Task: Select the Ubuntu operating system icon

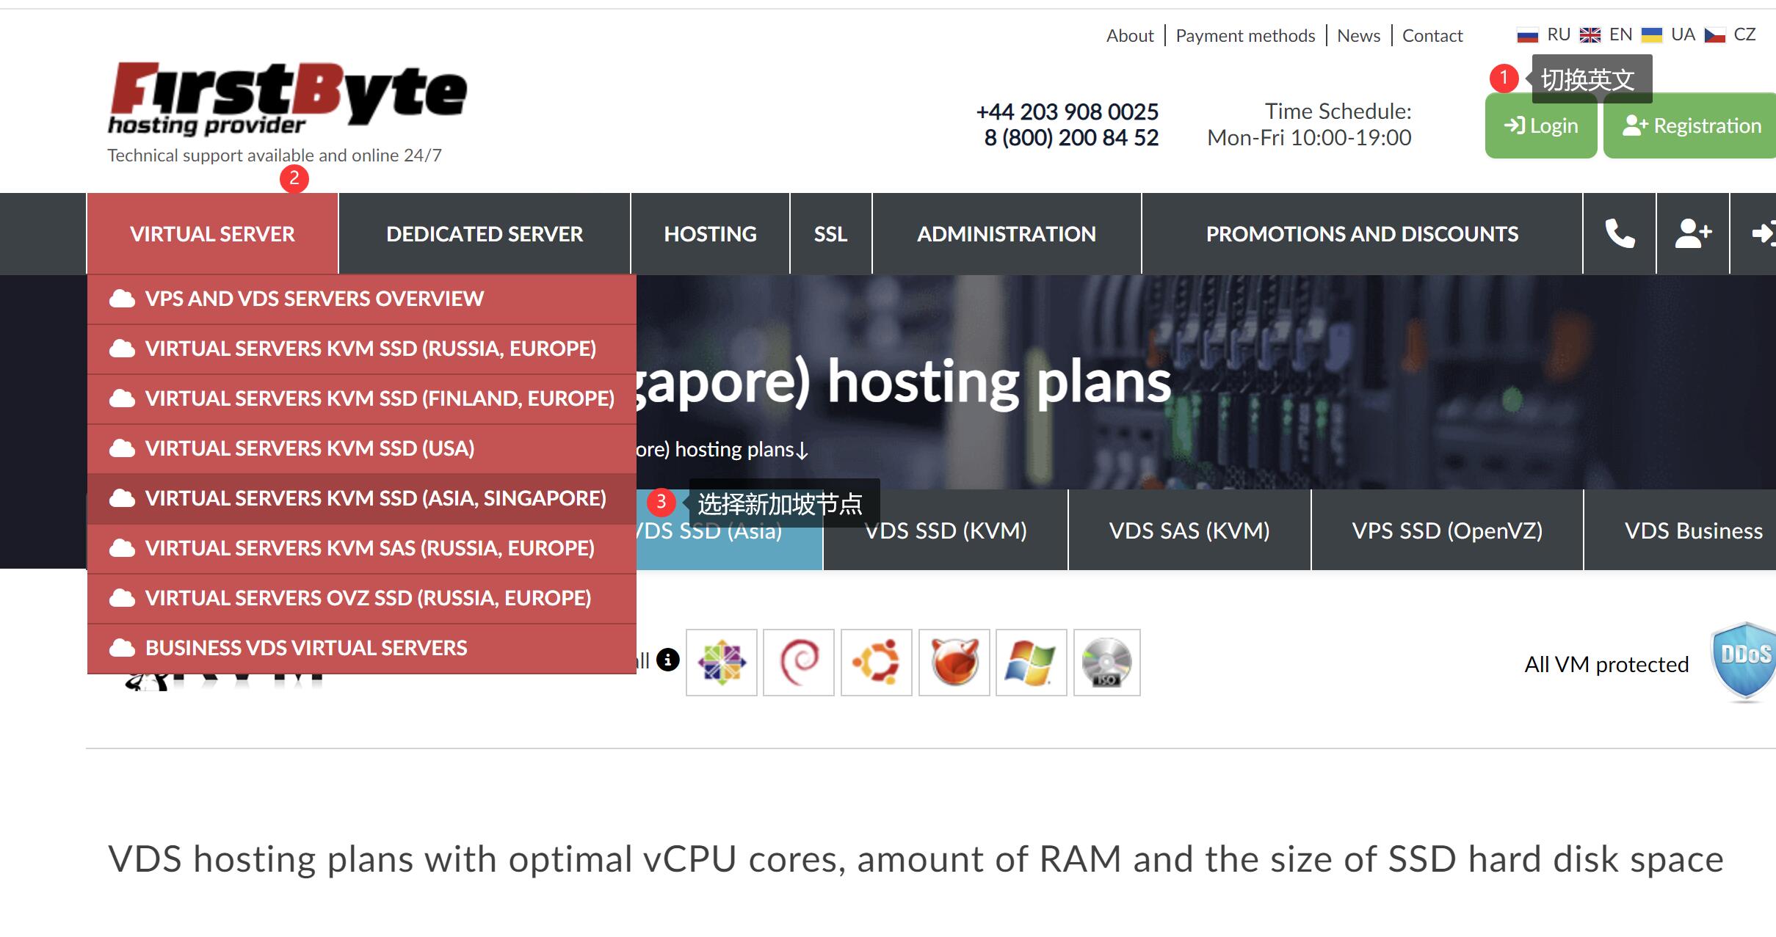Action: tap(877, 662)
